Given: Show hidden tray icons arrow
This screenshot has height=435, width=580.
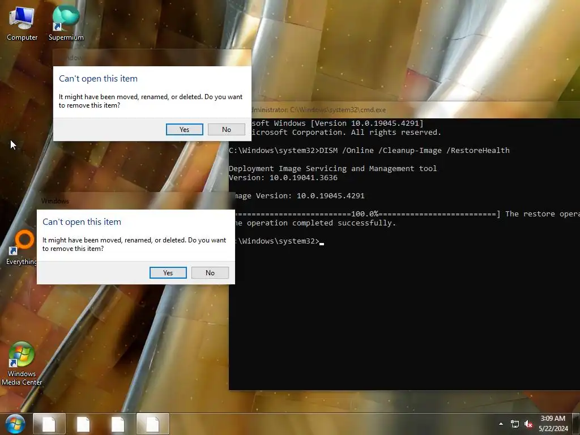Looking at the screenshot, I should click(501, 424).
